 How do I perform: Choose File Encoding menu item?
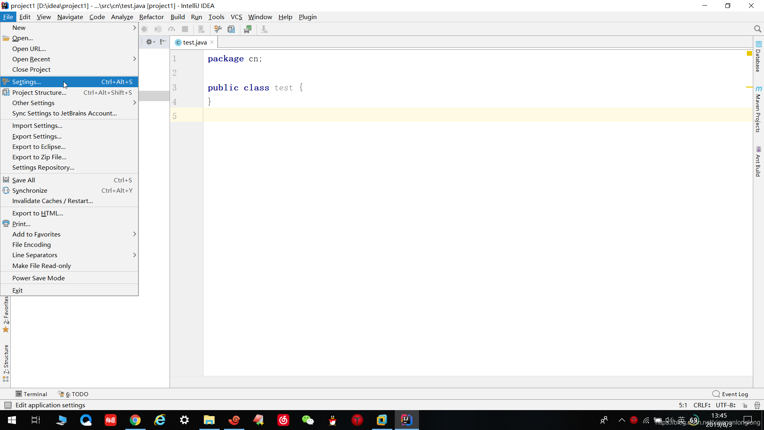pyautogui.click(x=69, y=244)
